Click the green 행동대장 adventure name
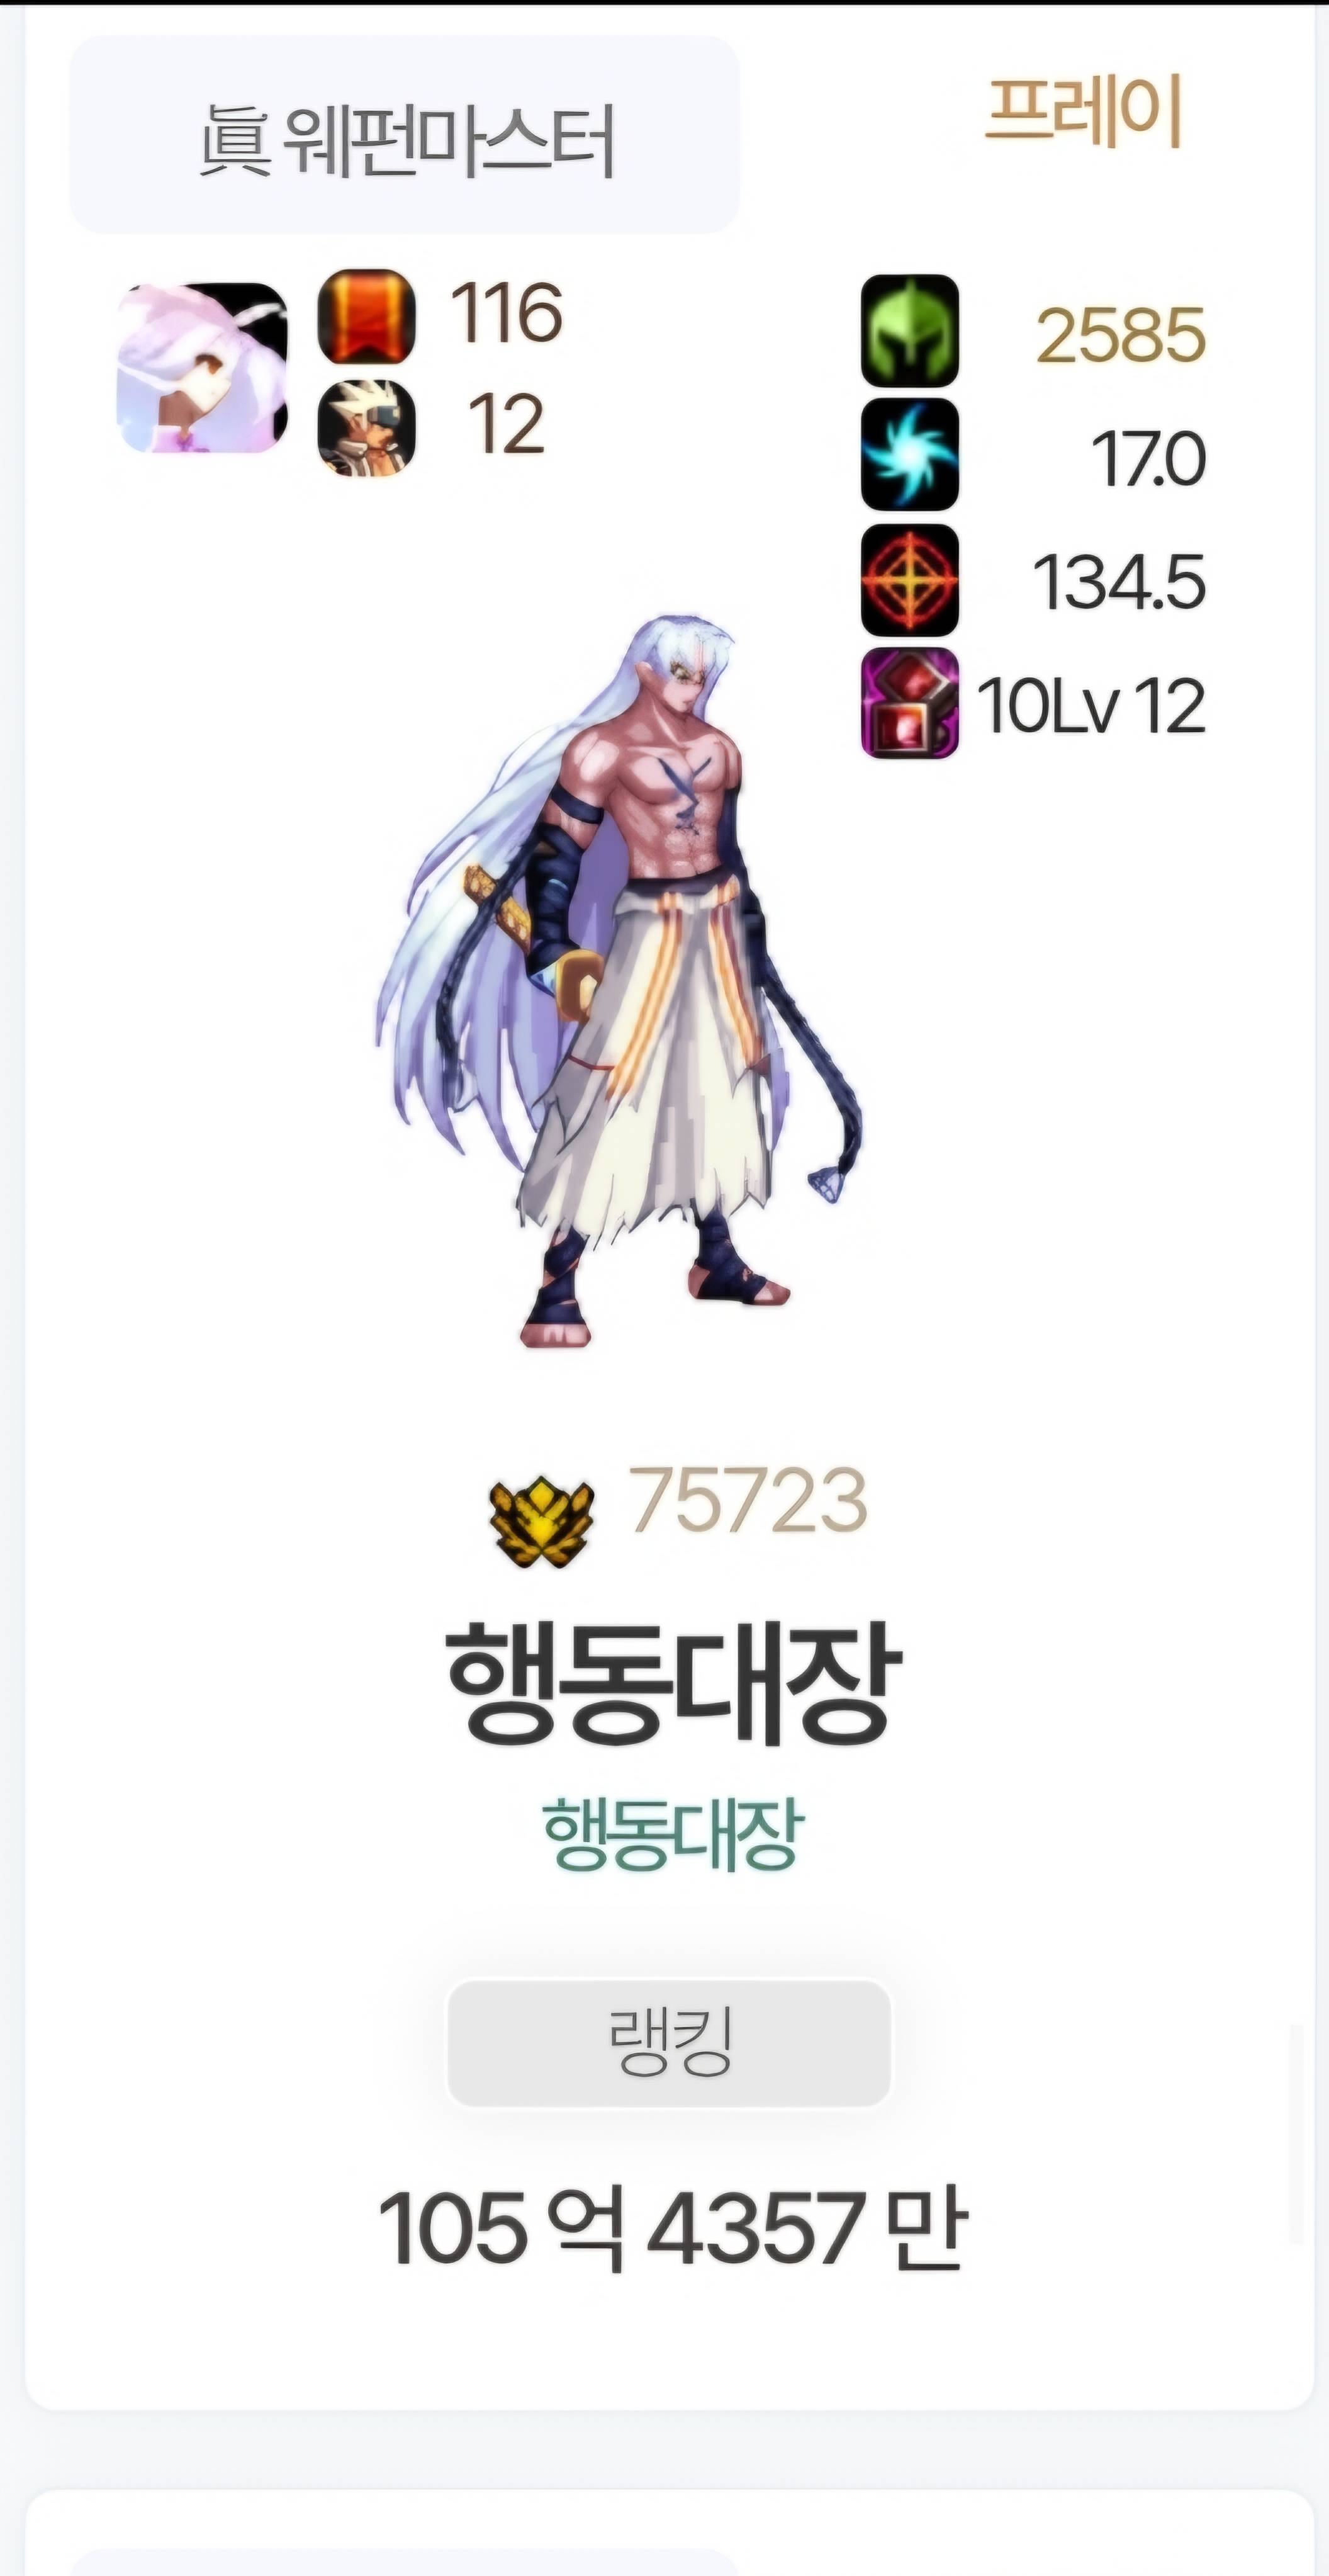 [671, 1833]
